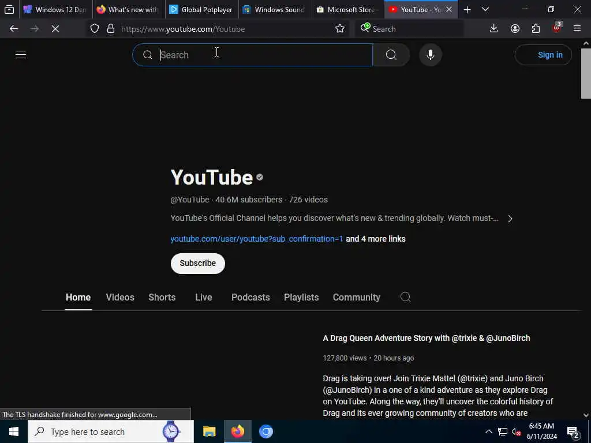Open the channel Videos tab
Screen dimensions: 591x443
(120, 297)
